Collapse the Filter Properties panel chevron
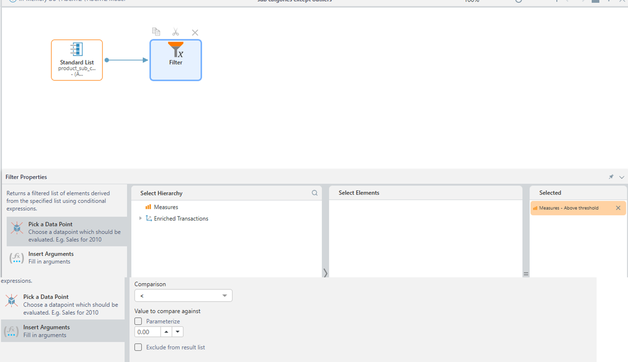628x362 pixels. point(622,177)
